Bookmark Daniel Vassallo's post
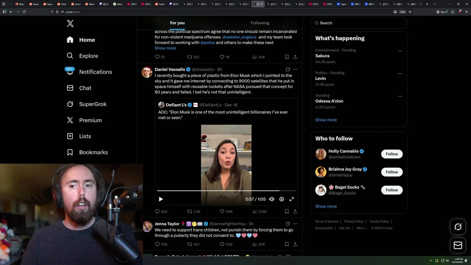The image size is (471, 265). (287, 212)
